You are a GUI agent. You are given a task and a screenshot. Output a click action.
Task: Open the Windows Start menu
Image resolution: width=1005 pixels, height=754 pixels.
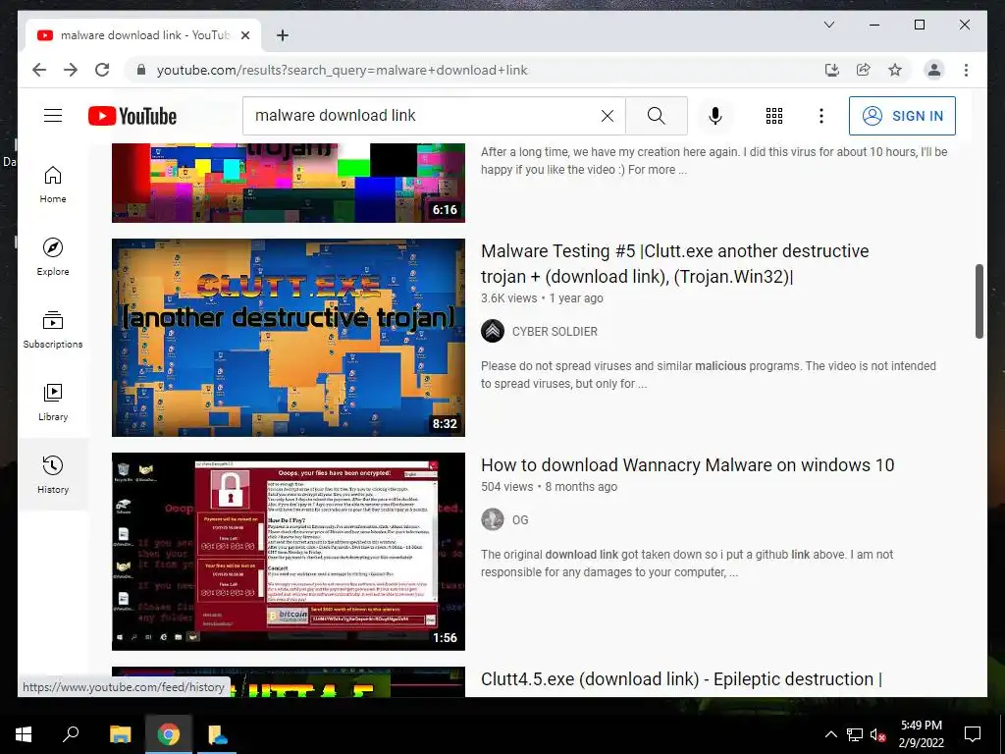tap(24, 734)
